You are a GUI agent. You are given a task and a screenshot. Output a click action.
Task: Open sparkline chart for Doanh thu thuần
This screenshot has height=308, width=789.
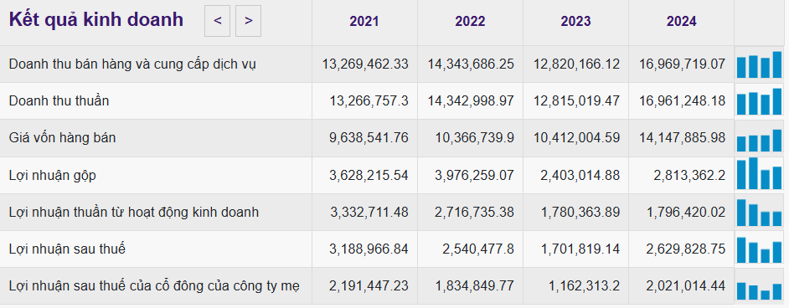(760, 101)
